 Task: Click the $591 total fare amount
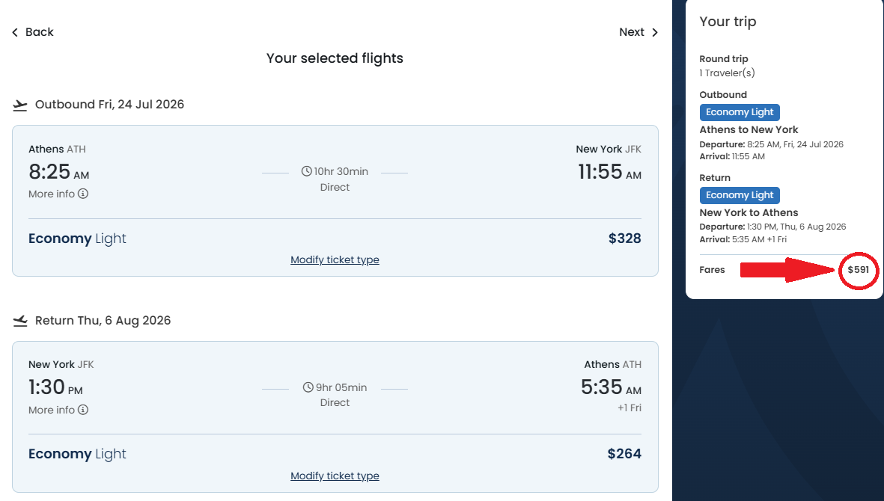tap(859, 270)
